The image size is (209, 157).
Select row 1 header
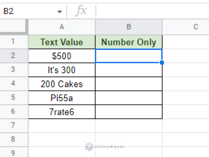point(13,42)
